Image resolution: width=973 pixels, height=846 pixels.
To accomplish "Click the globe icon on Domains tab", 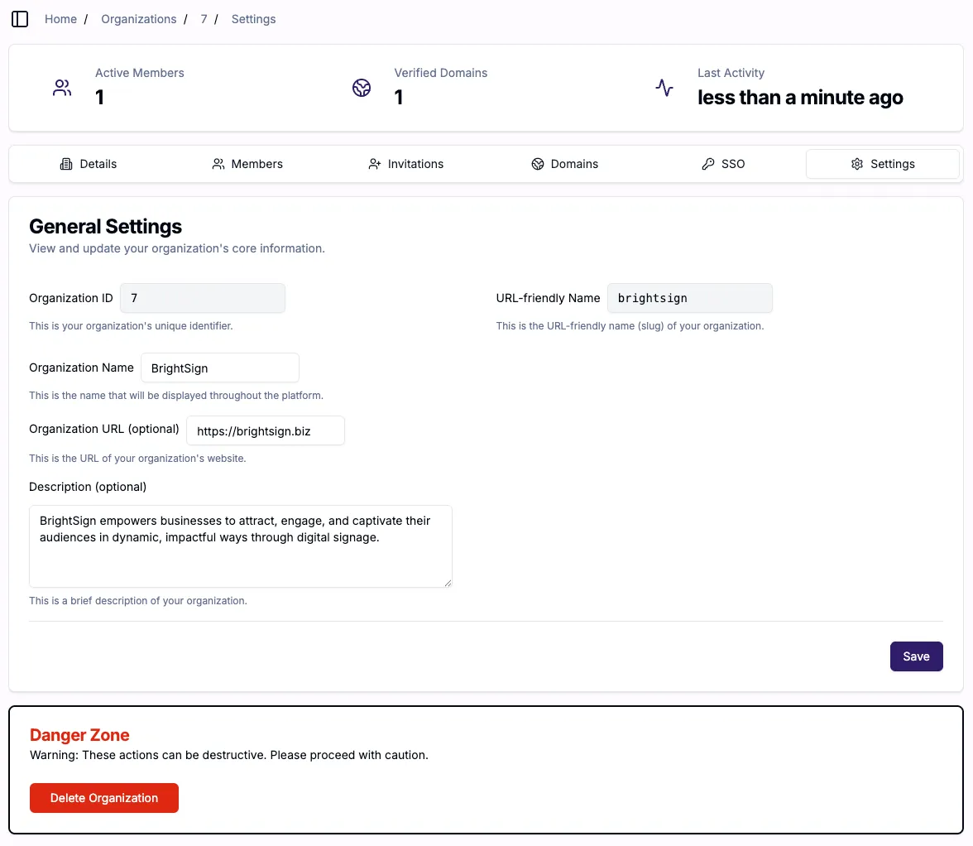I will coord(538,164).
